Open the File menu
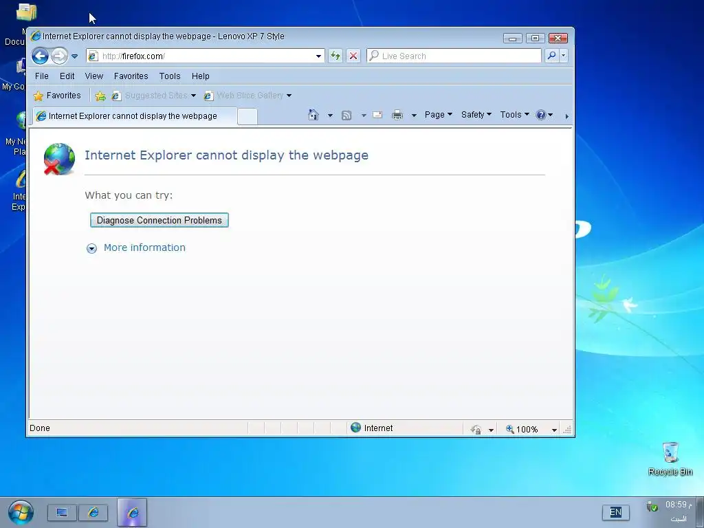Image resolution: width=704 pixels, height=528 pixels. tap(42, 76)
